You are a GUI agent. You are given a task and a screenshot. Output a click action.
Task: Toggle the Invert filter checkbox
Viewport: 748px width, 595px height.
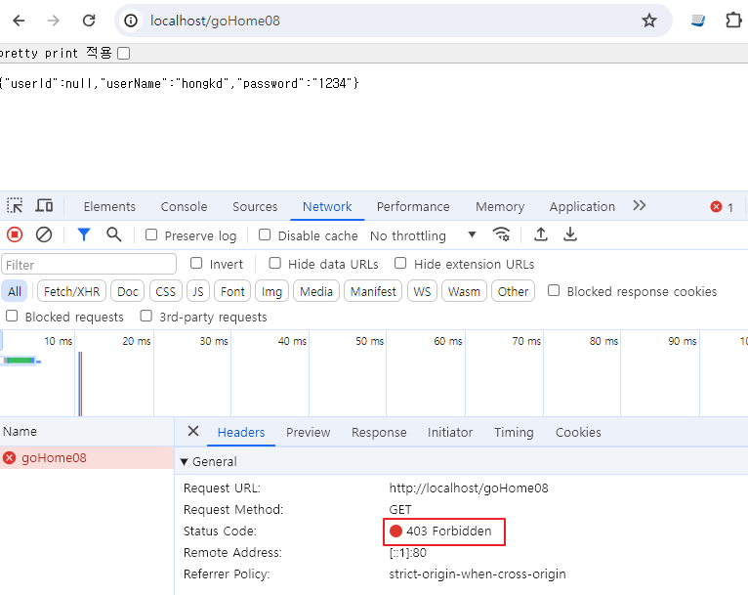tap(196, 264)
